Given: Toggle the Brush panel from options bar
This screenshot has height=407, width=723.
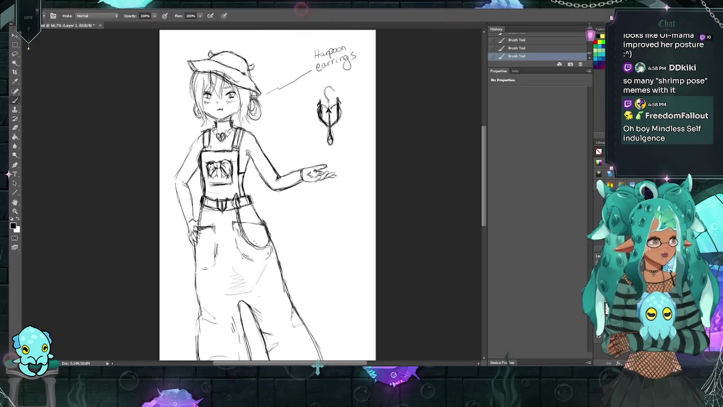Looking at the screenshot, I should coord(53,16).
